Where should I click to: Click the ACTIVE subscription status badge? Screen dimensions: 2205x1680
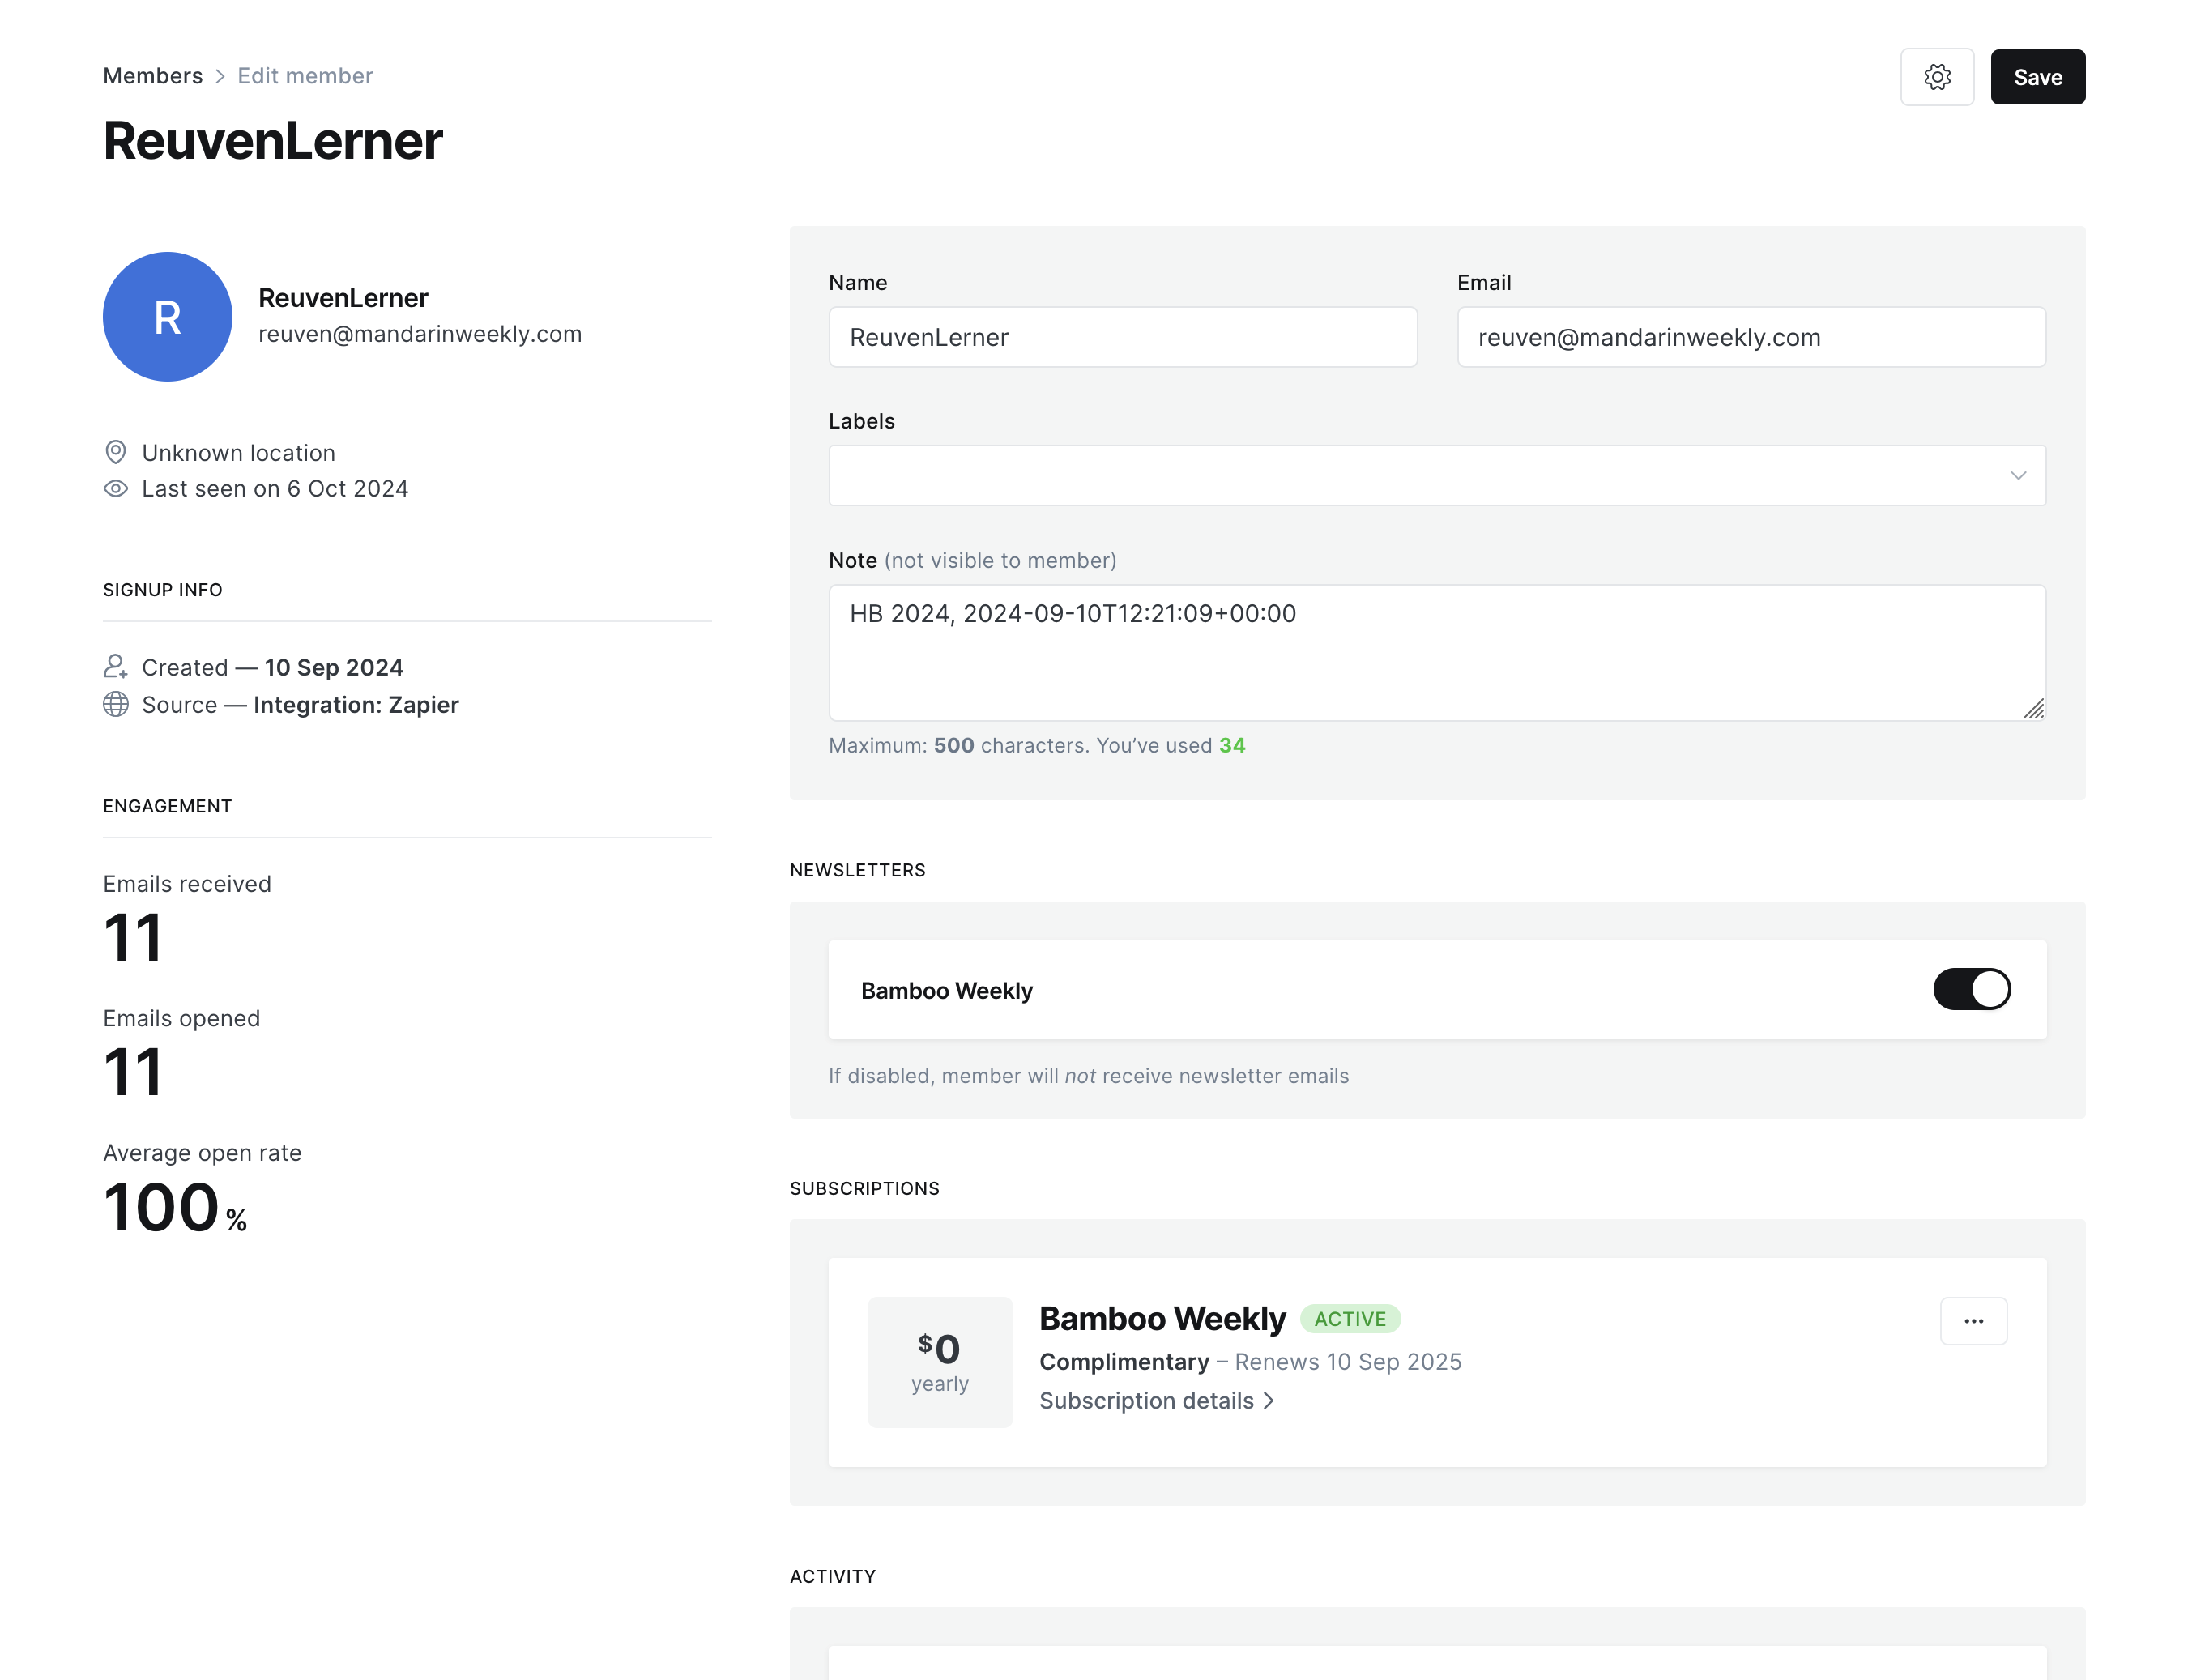pos(1349,1319)
